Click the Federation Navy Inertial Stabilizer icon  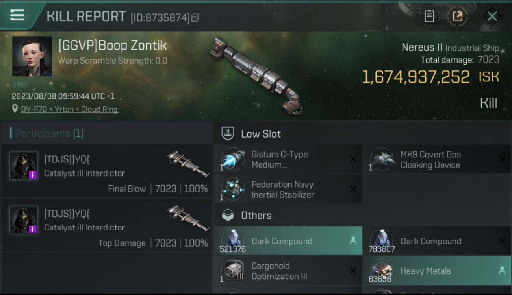[233, 189]
